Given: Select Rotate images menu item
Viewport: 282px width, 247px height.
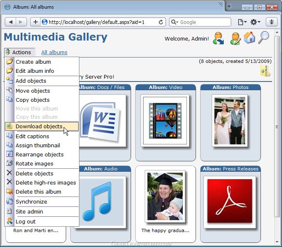Looking at the screenshot, I should pos(42,164).
